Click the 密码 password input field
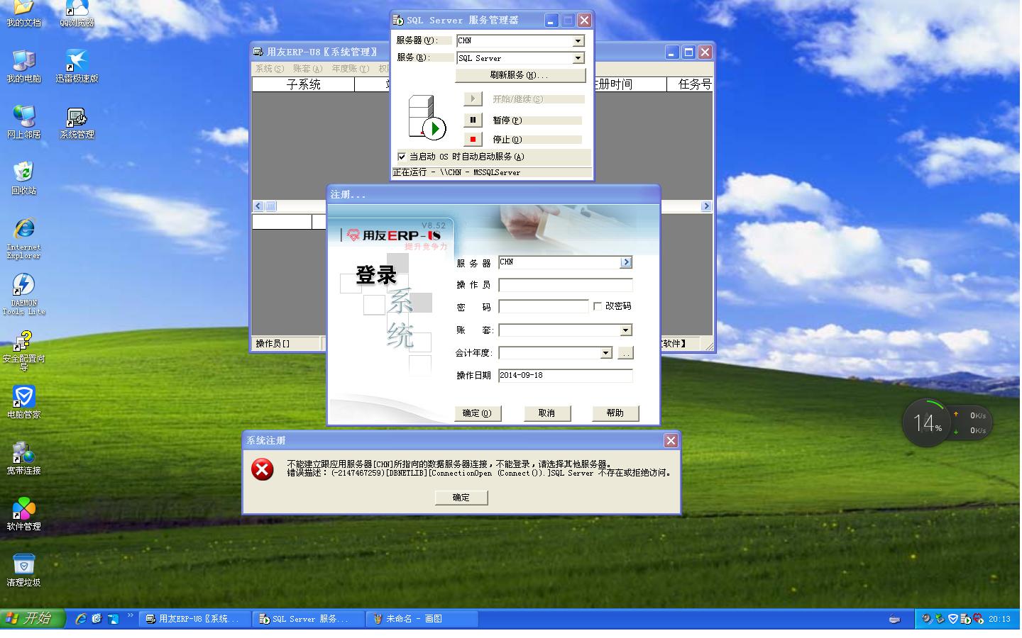 click(x=544, y=306)
